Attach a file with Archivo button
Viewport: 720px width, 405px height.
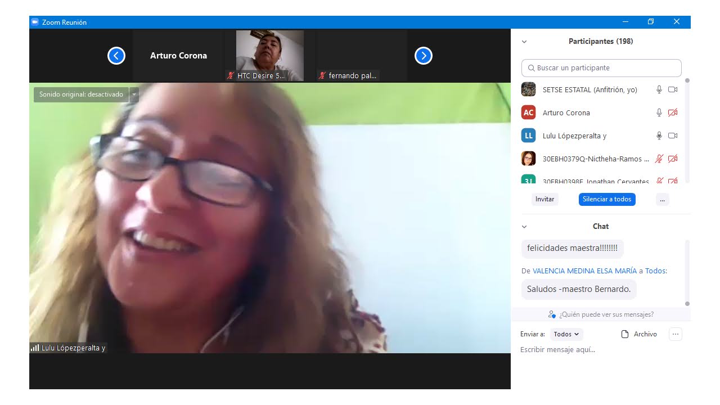[x=639, y=334]
